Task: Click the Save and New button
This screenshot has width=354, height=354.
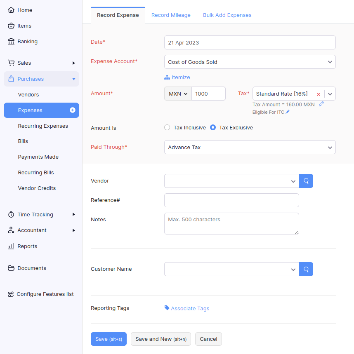Action: coord(160,339)
